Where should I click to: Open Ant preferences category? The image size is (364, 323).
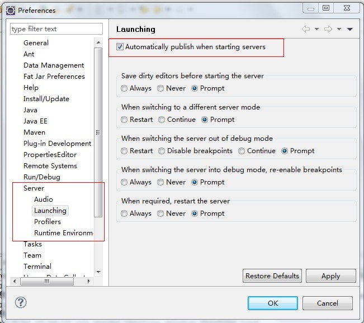point(29,54)
